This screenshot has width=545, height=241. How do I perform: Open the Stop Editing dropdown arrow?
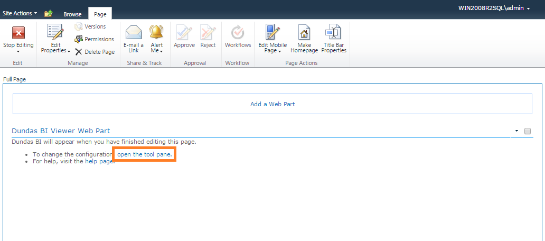click(18, 51)
